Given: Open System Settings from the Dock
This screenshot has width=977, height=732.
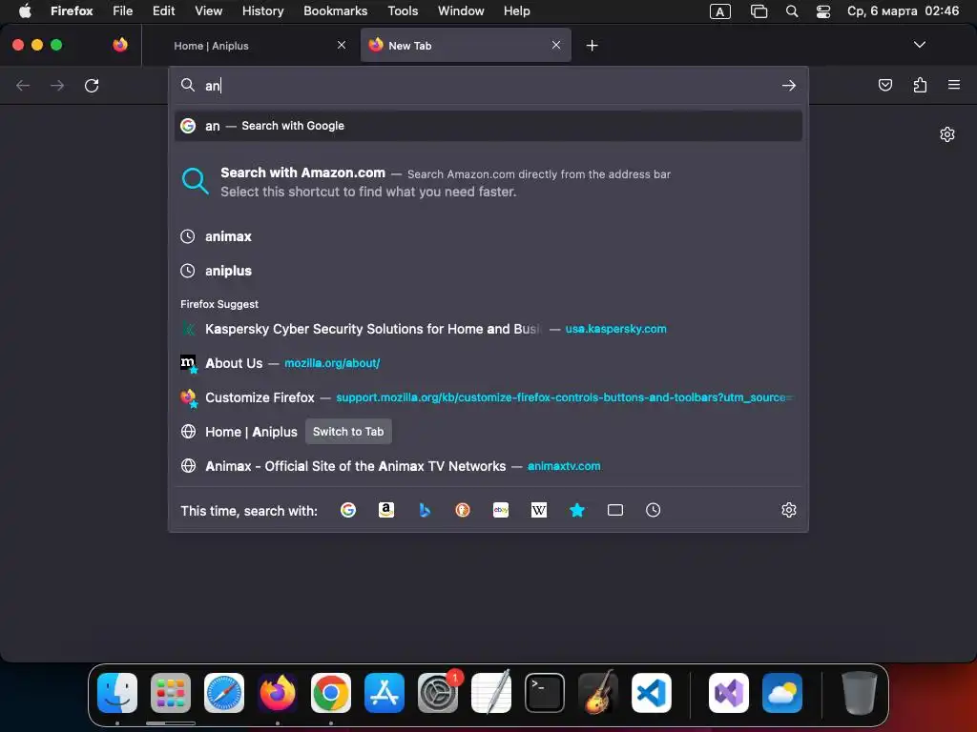Looking at the screenshot, I should point(437,692).
